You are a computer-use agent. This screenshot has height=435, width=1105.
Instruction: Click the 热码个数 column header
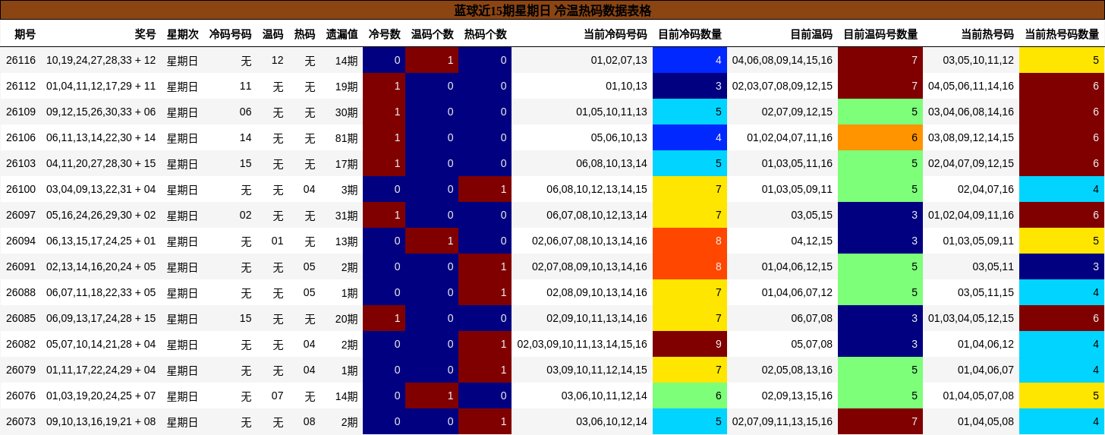click(486, 34)
